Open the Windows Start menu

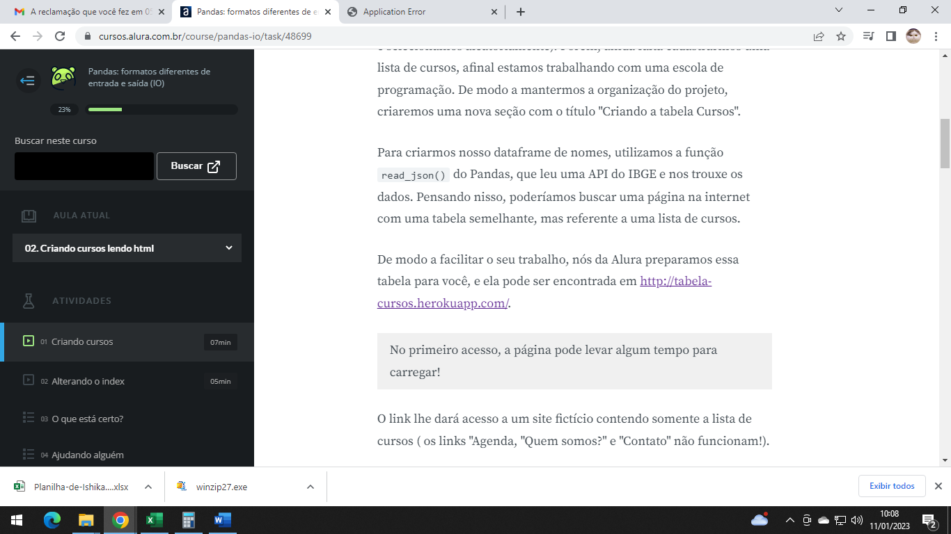pyautogui.click(x=17, y=520)
